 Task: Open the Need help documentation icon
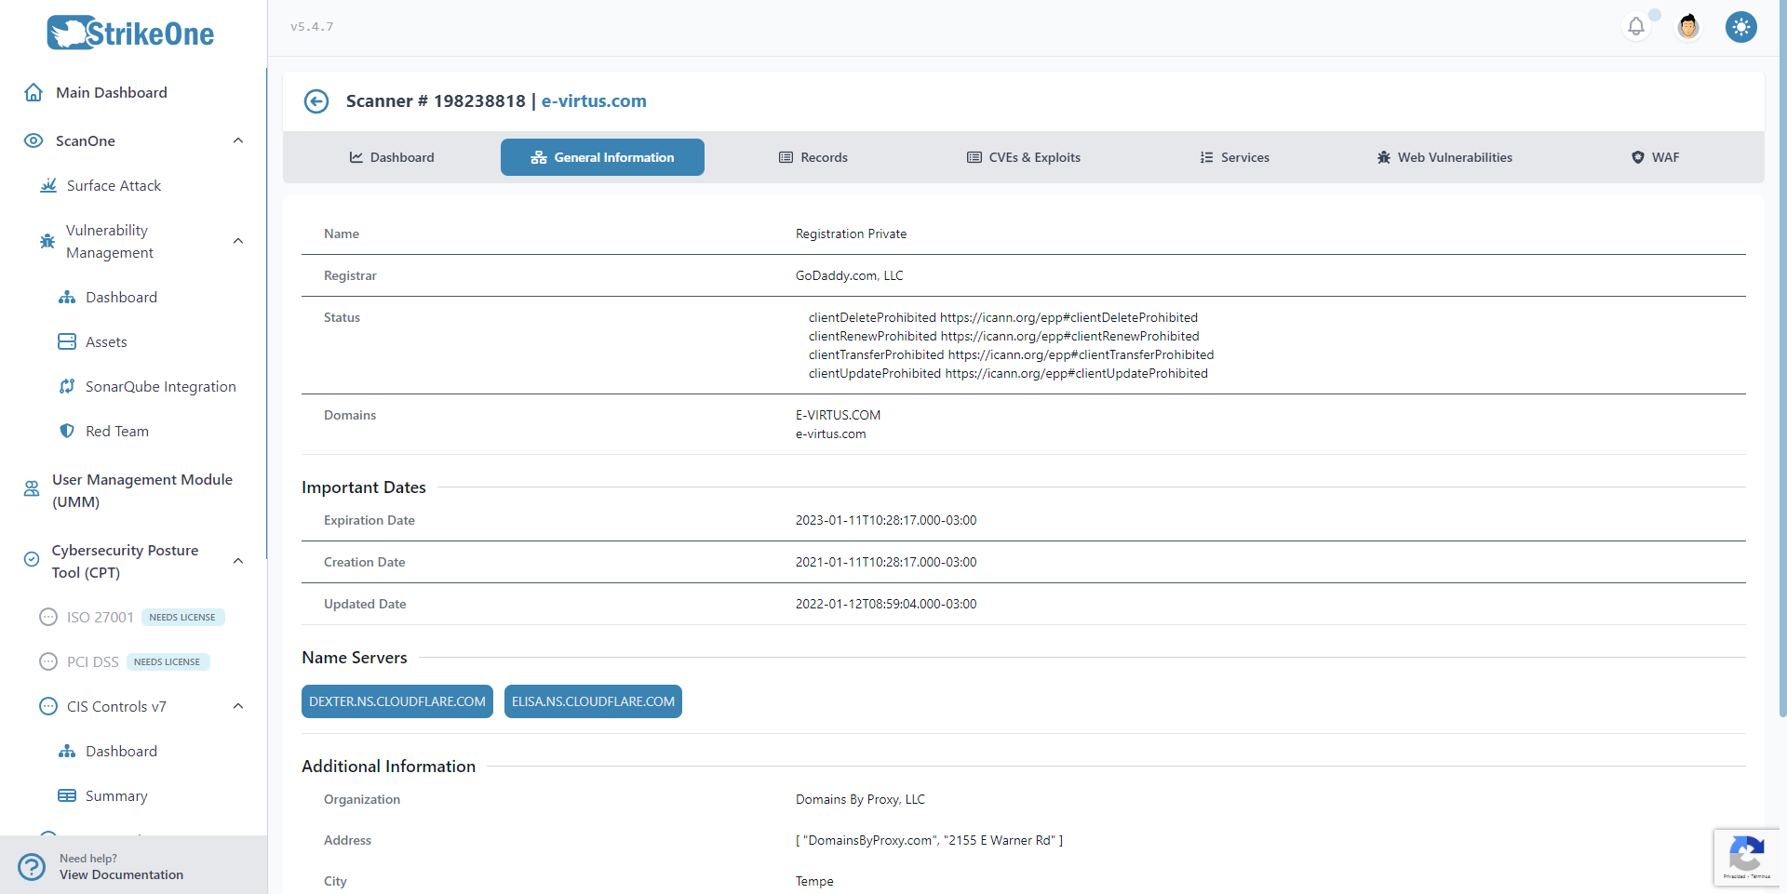tap(32, 866)
